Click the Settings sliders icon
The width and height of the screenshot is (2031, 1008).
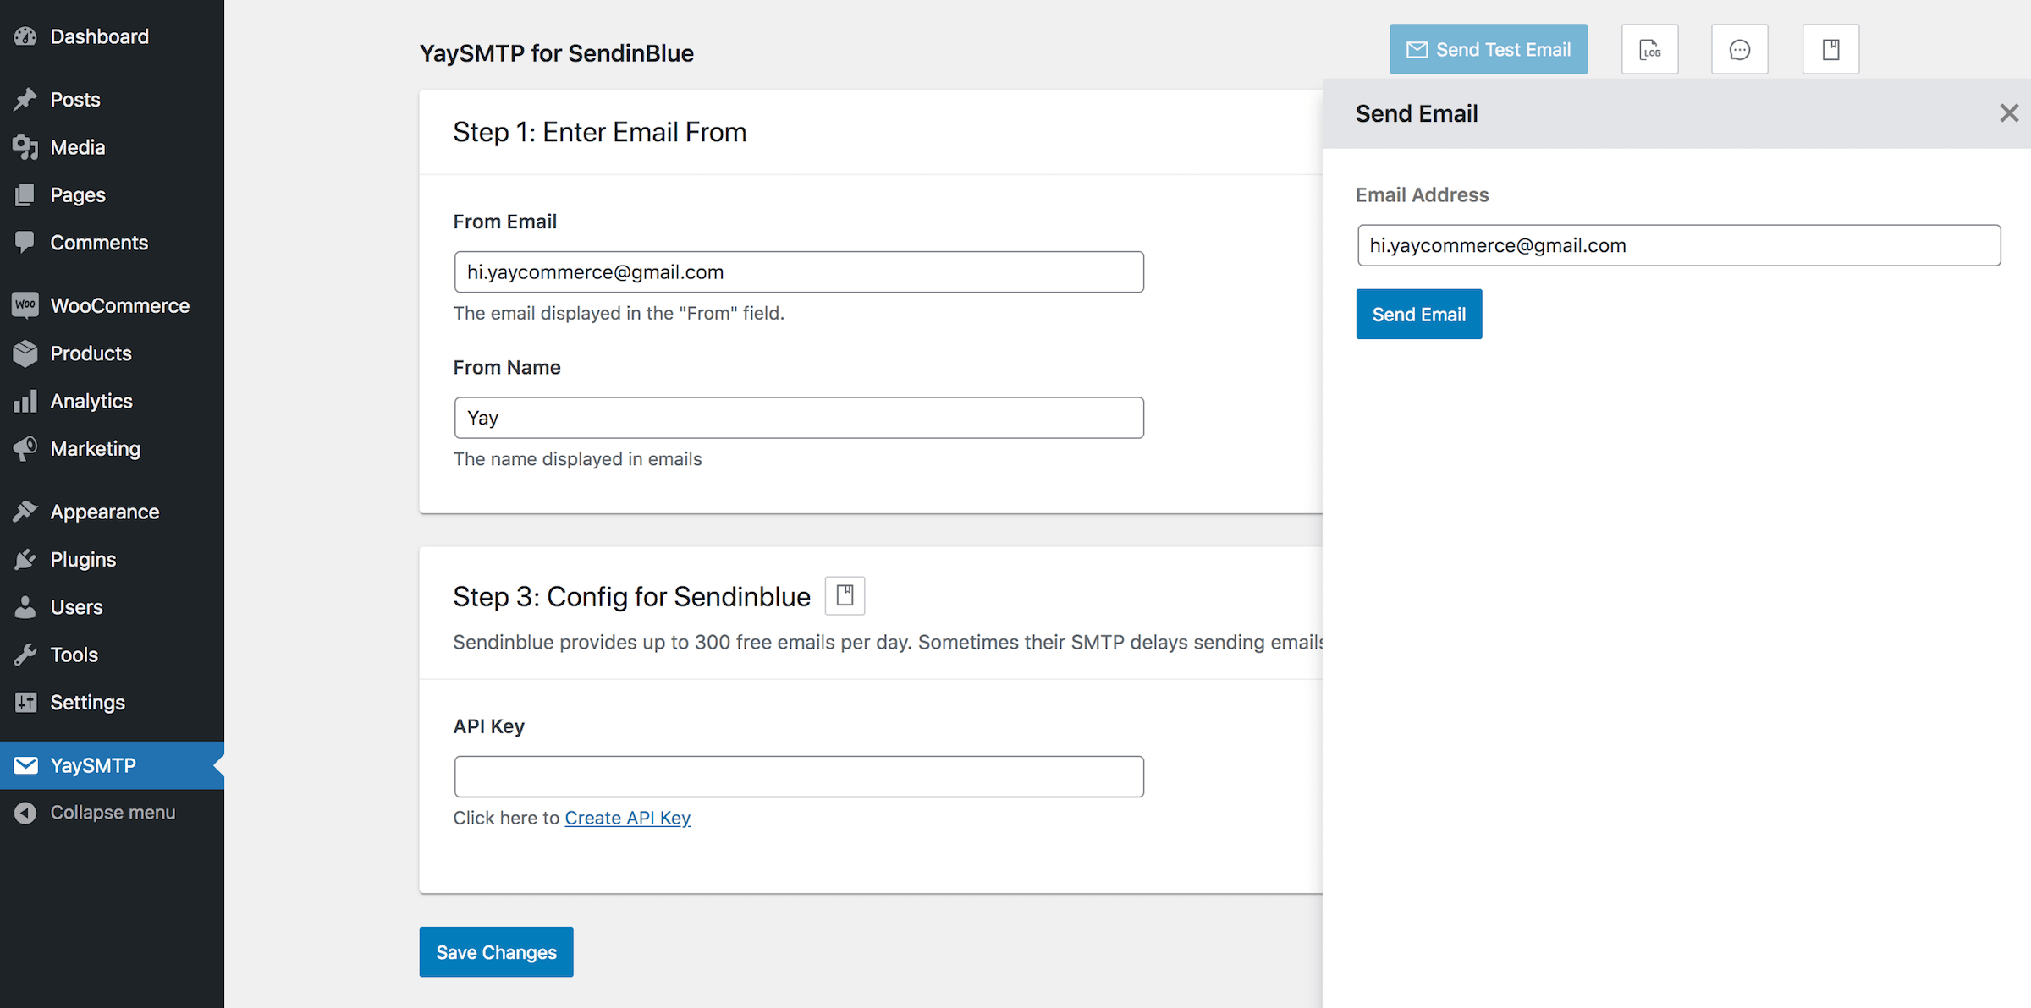click(x=25, y=702)
